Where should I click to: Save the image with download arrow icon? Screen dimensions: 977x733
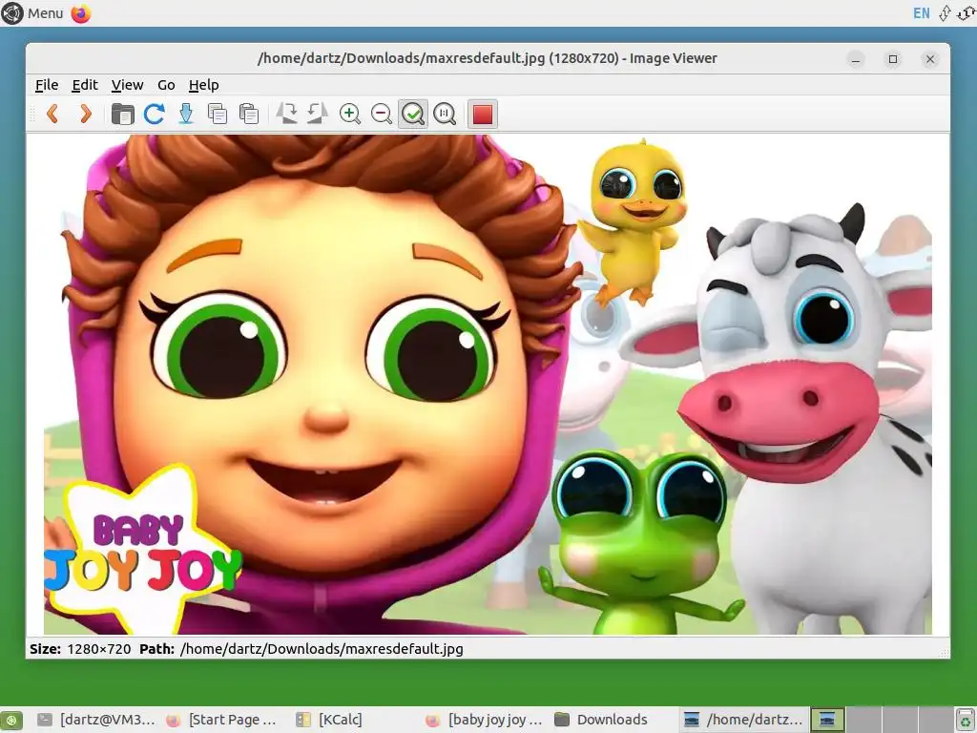point(186,114)
